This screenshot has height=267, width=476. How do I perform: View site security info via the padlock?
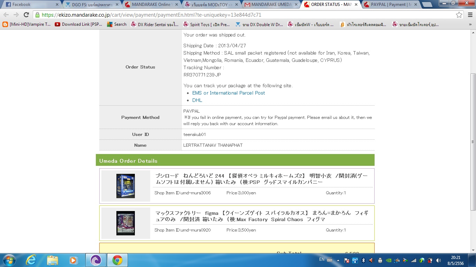click(37, 15)
